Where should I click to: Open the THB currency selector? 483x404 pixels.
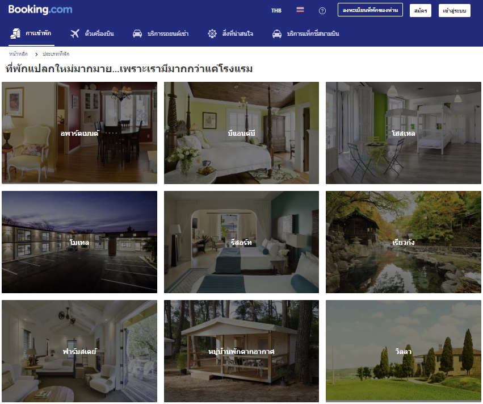[x=276, y=10]
